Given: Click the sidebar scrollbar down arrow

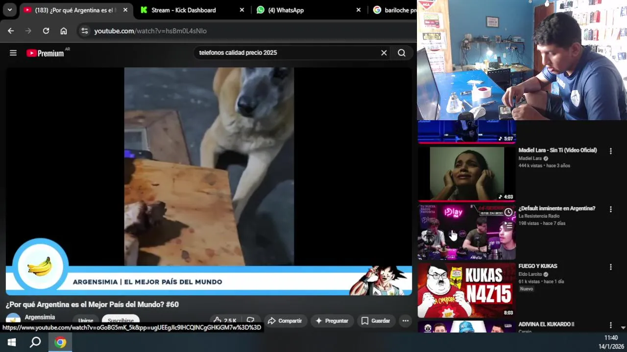Looking at the screenshot, I should pyautogui.click(x=623, y=328).
